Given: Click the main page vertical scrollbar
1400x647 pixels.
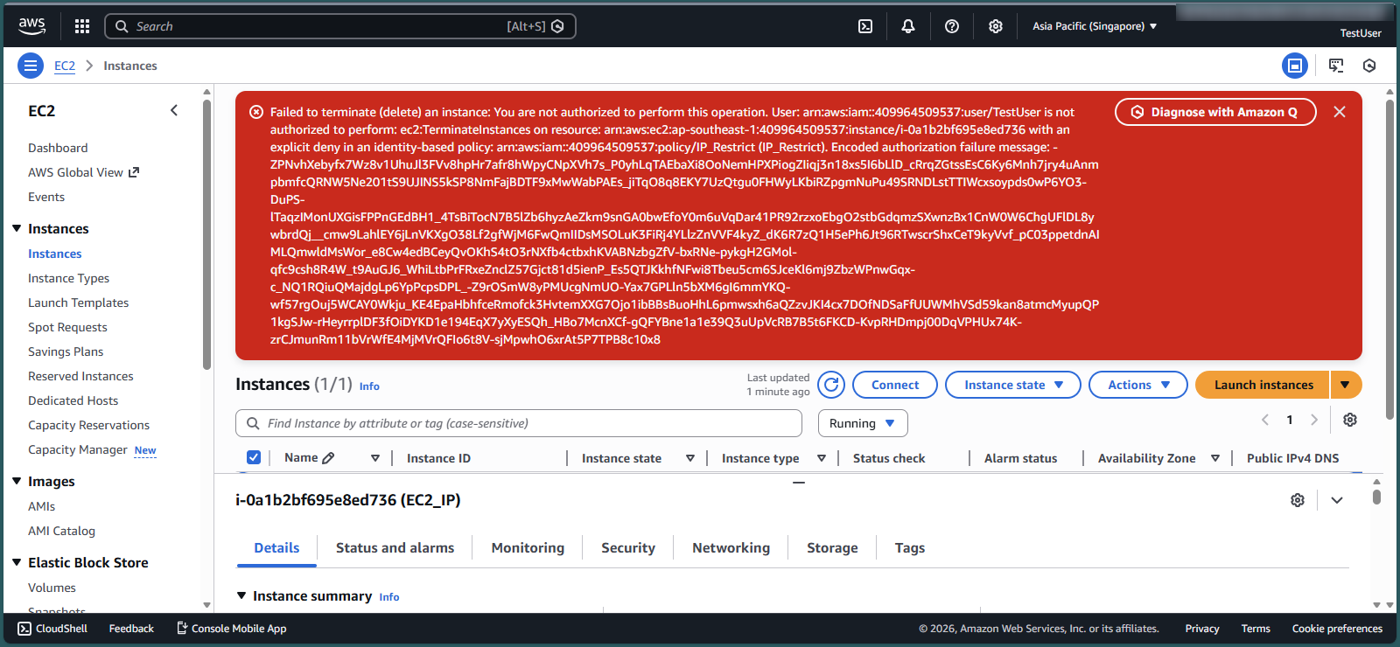Looking at the screenshot, I should pyautogui.click(x=1389, y=261).
